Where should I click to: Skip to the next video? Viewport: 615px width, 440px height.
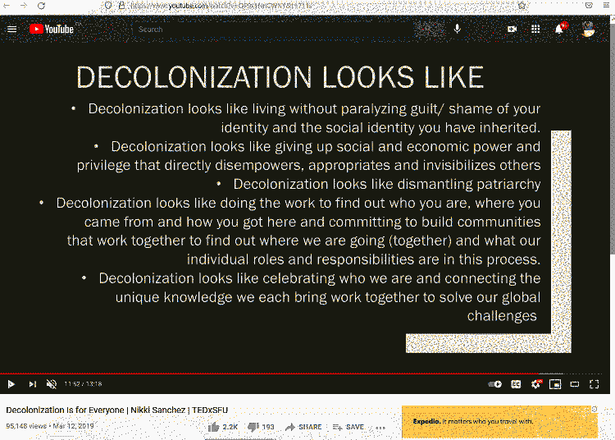(33, 383)
